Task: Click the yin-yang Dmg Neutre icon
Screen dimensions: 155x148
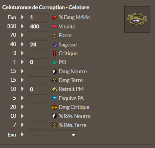Action: pyautogui.click(x=54, y=71)
